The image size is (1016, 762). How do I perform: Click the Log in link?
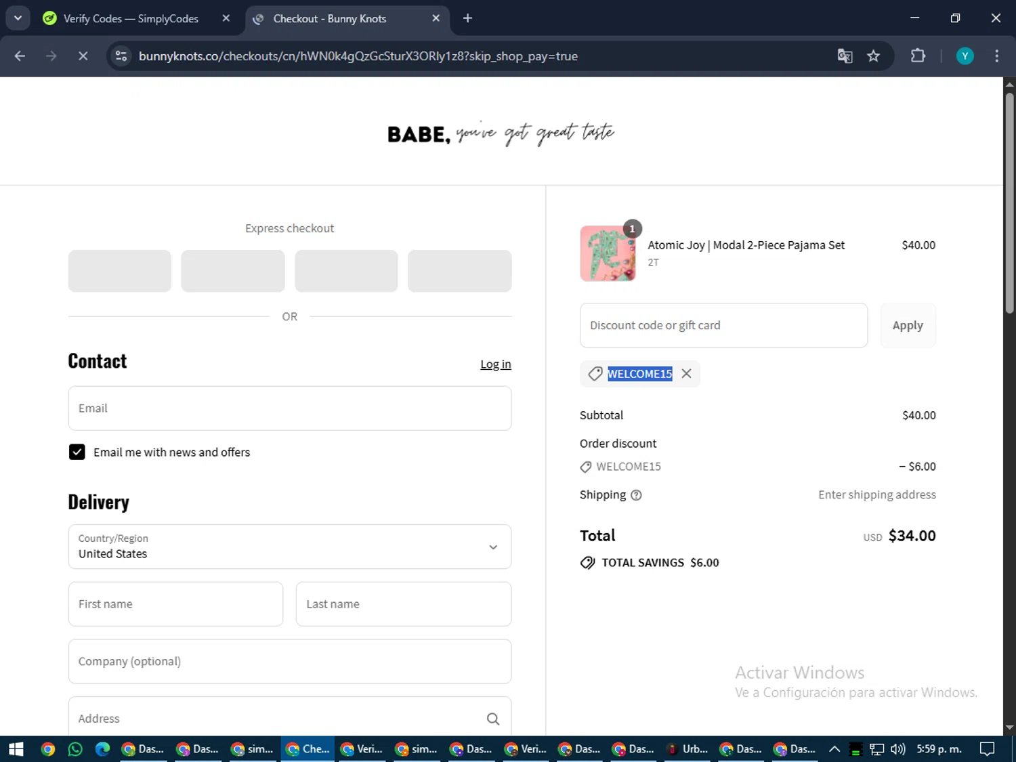pyautogui.click(x=496, y=364)
